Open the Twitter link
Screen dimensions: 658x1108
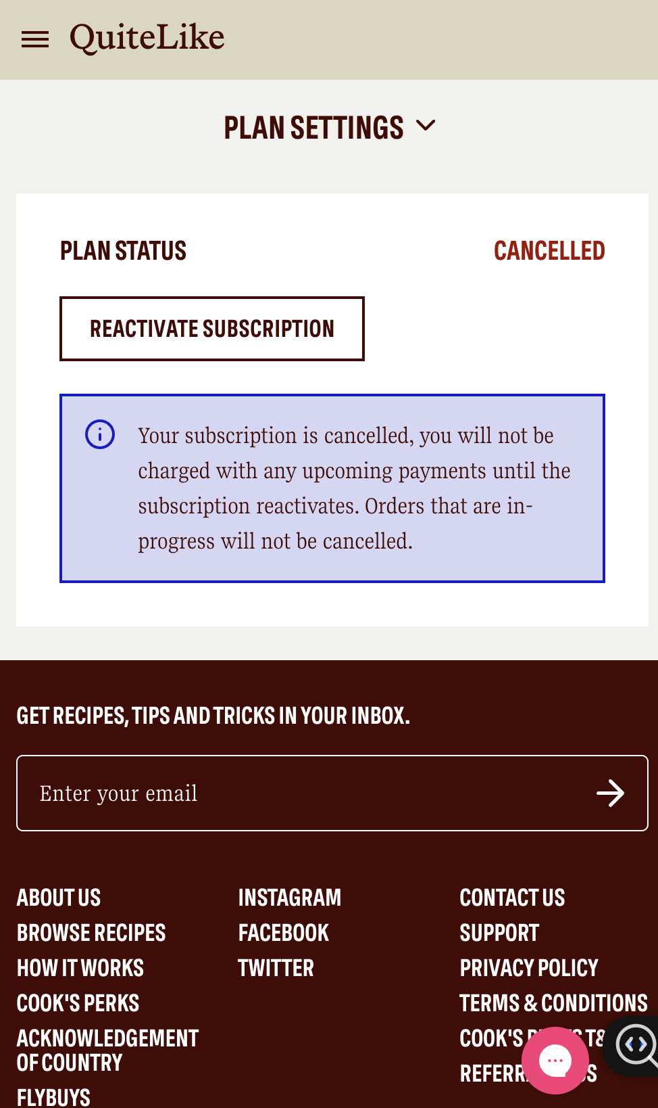coord(276,968)
